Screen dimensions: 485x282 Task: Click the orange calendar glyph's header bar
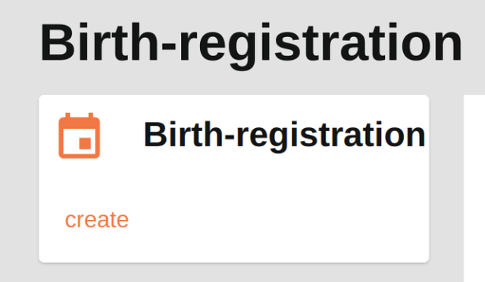point(79,124)
